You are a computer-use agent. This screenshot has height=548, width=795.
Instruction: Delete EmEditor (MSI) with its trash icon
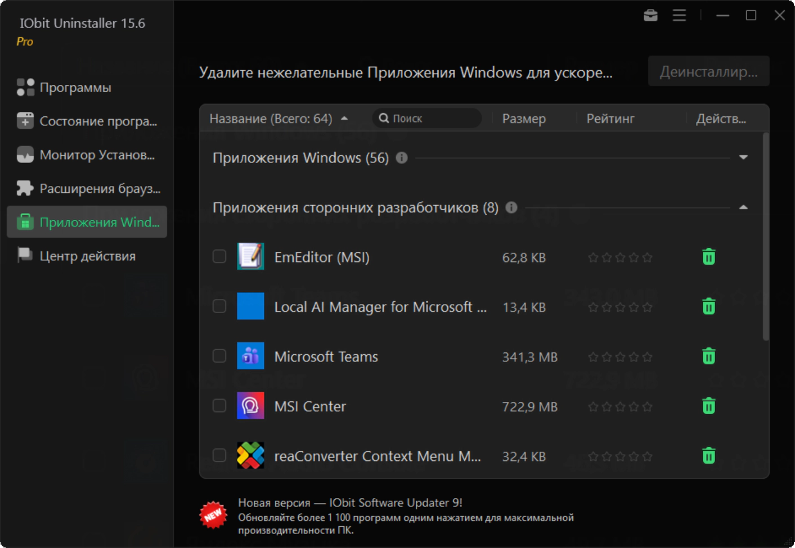click(x=709, y=257)
